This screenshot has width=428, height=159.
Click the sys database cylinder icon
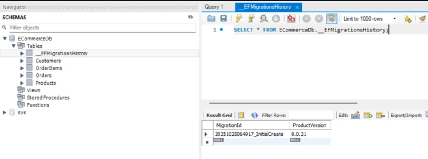(12, 112)
